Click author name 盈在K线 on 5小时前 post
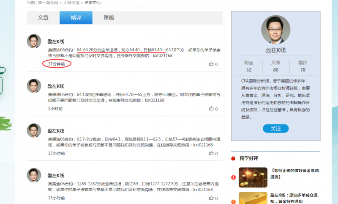Viewport: 338px width, 204px height. (56, 86)
